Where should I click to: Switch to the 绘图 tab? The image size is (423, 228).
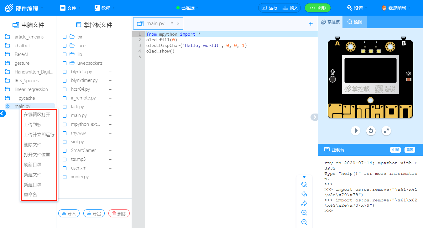[x=355, y=22]
